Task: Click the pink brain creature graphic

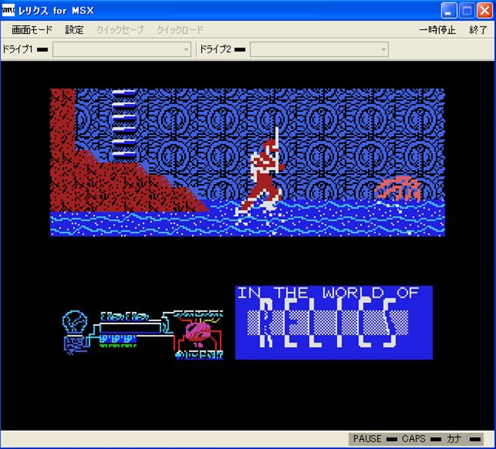Action: 198,333
